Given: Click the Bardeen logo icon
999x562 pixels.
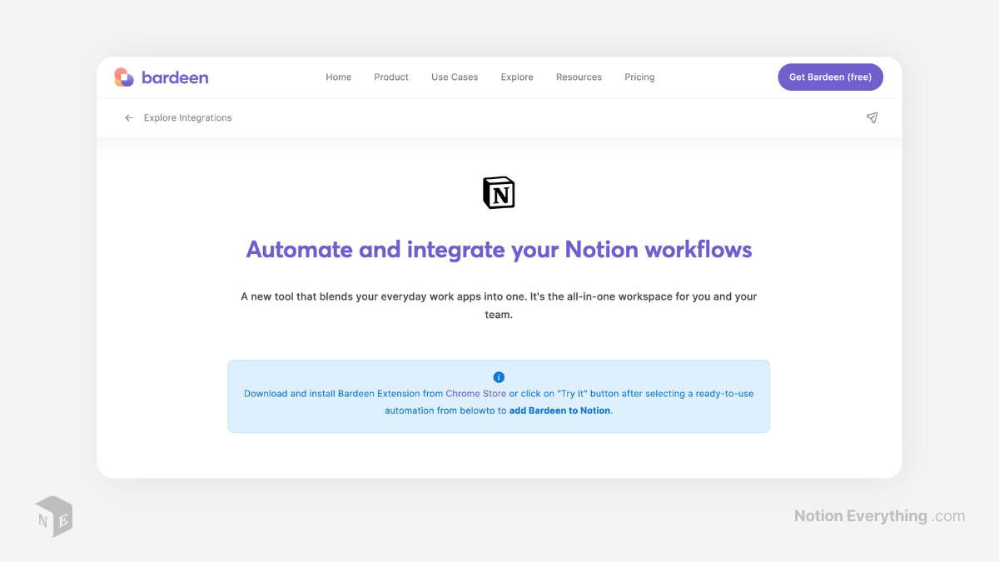Looking at the screenshot, I should (x=125, y=77).
